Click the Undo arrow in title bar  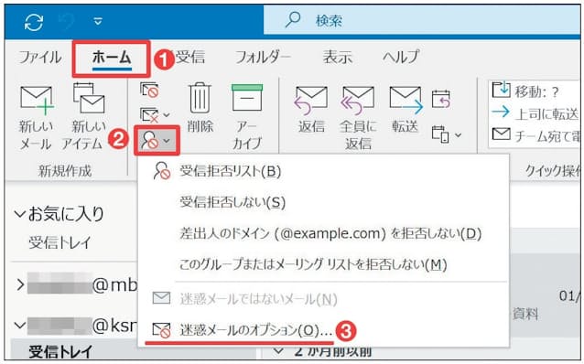pyautogui.click(x=67, y=21)
